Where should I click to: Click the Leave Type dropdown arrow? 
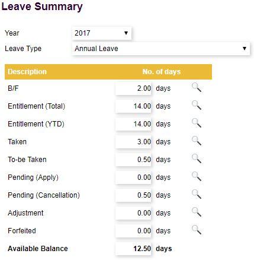pyautogui.click(x=245, y=49)
